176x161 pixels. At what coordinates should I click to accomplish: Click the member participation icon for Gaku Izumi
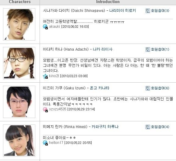tap(148, 88)
